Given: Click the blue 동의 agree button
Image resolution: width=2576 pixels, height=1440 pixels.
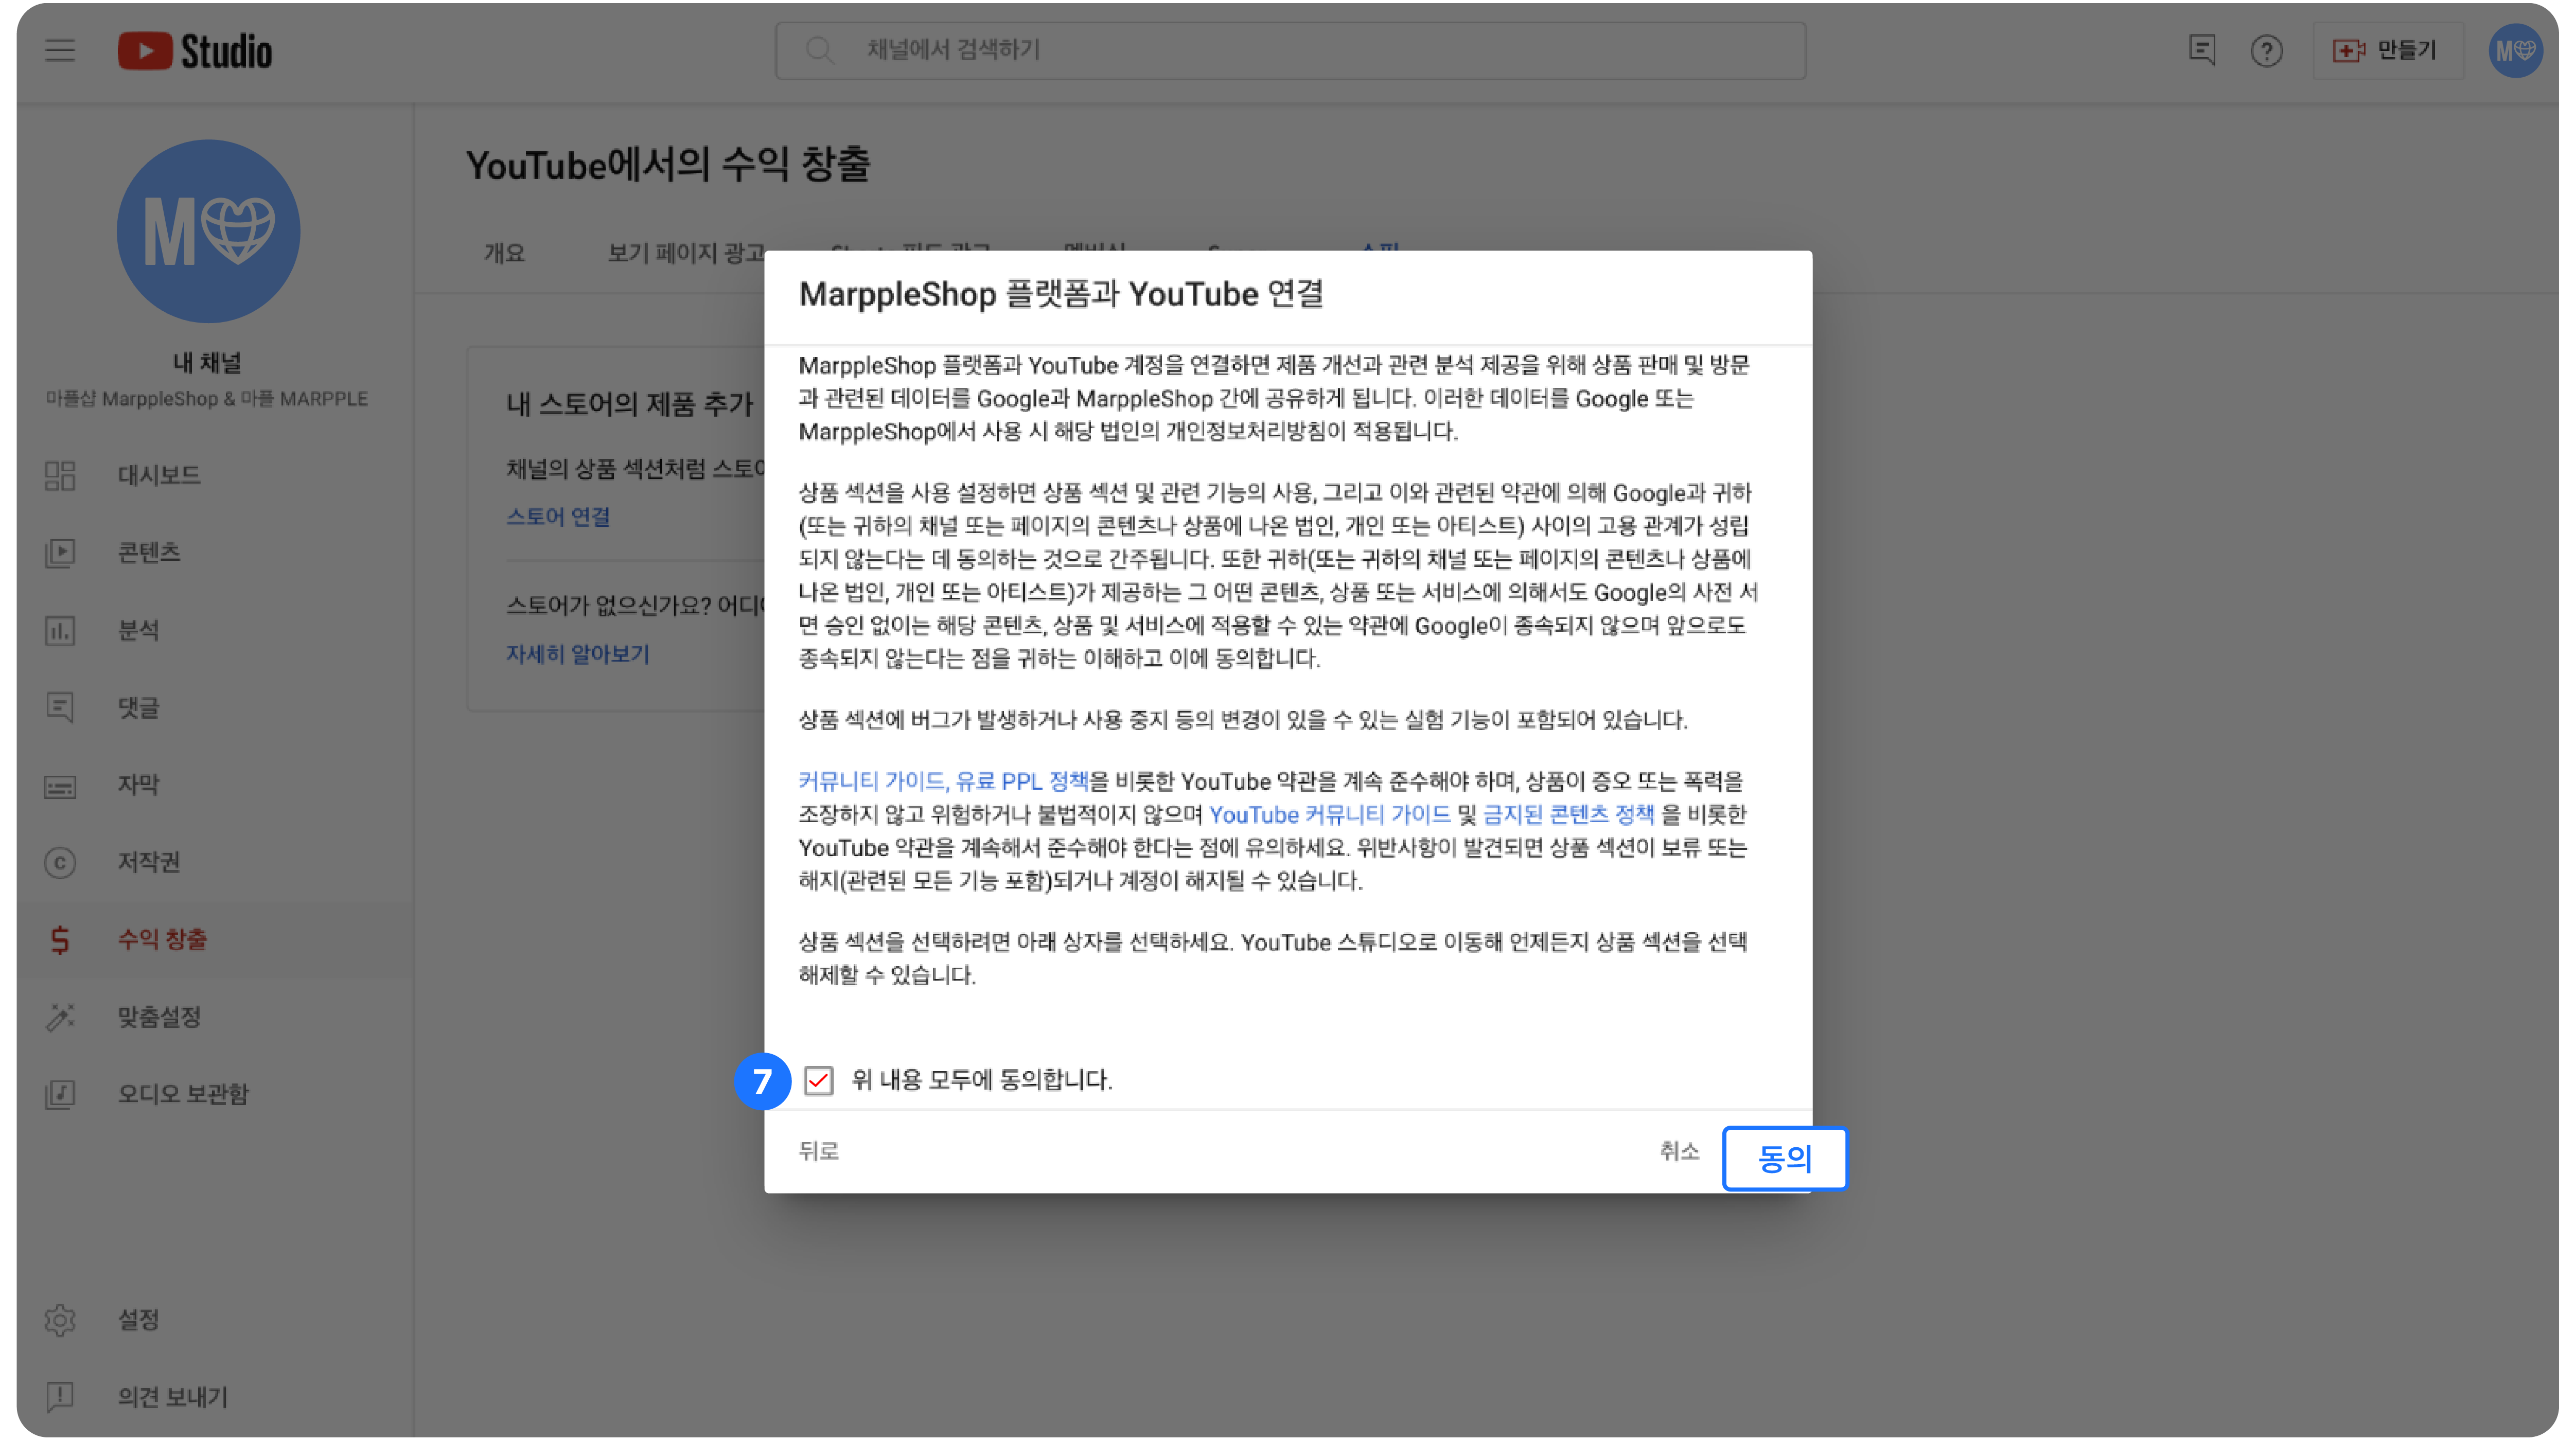Looking at the screenshot, I should pos(1784,1158).
